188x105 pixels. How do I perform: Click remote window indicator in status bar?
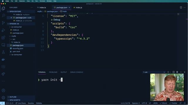(2, 103)
